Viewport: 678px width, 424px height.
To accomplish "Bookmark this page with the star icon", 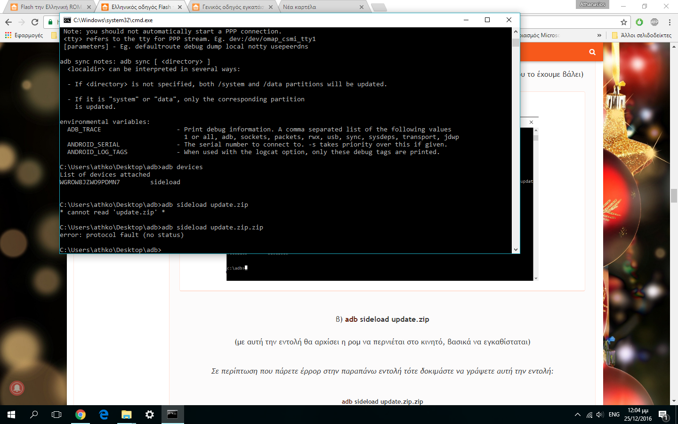I will (624, 22).
